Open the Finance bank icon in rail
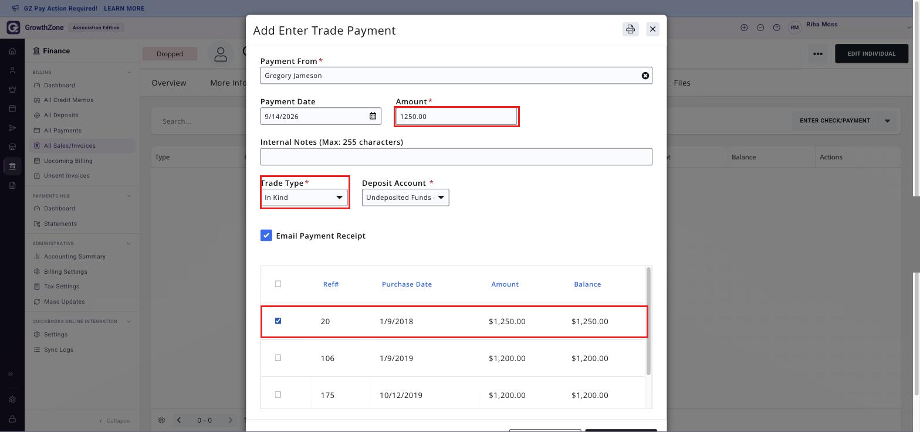 tap(12, 166)
